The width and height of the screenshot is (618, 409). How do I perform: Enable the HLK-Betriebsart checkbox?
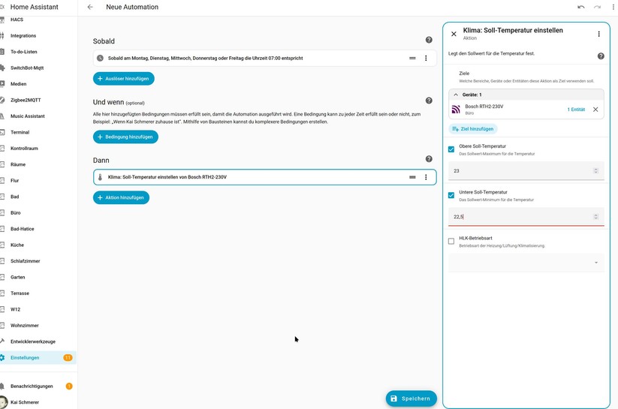click(451, 241)
